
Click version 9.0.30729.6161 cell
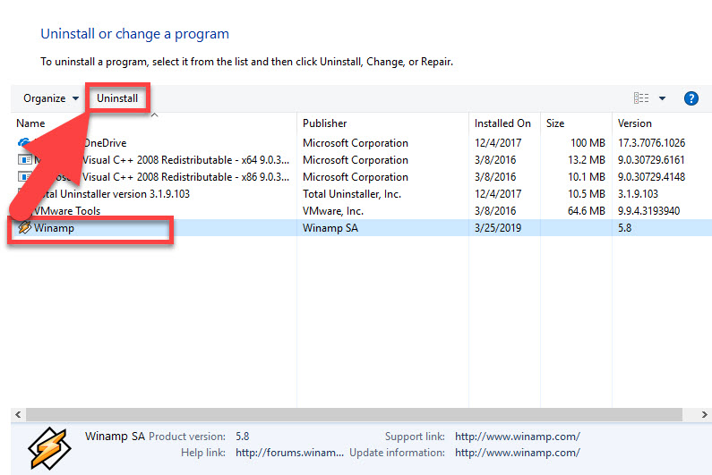651,160
